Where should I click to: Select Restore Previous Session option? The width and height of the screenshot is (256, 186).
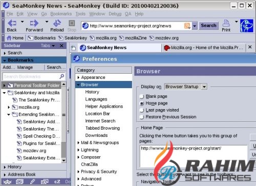pyautogui.click(x=142, y=117)
